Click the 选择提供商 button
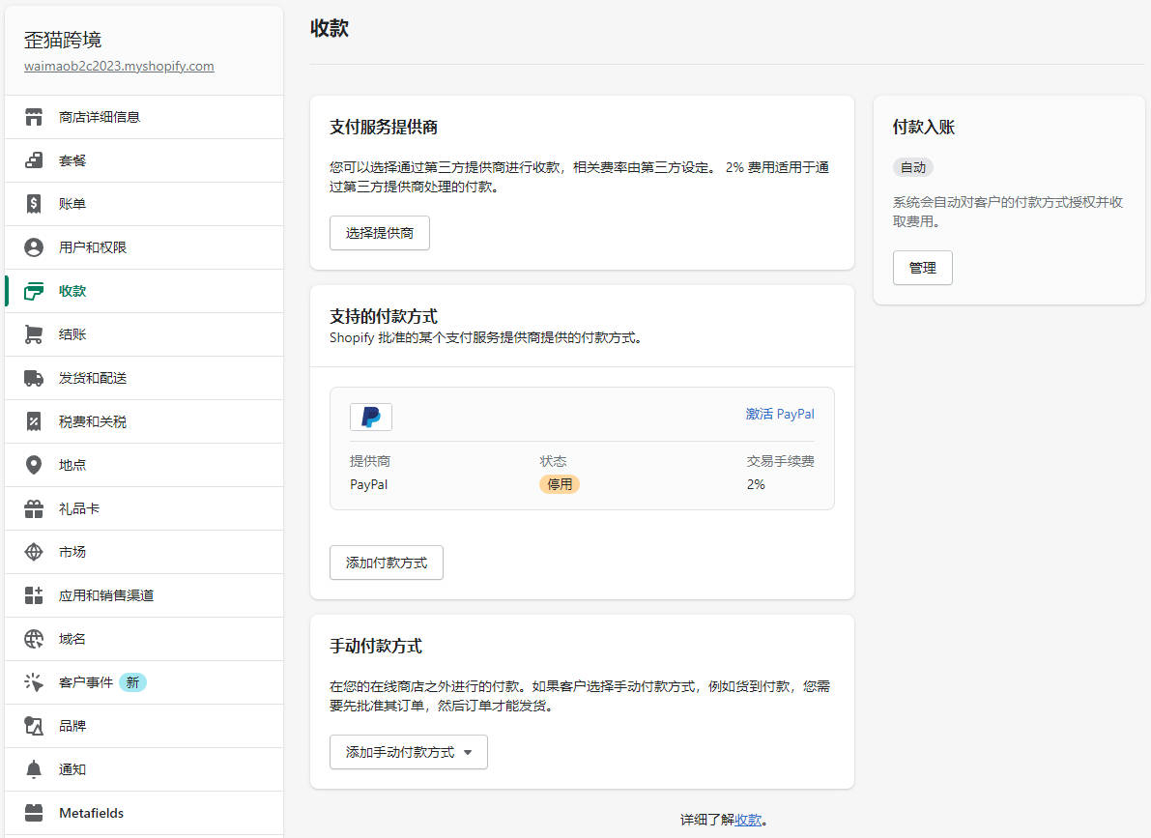Viewport: 1151px width, 838px height. [x=379, y=232]
